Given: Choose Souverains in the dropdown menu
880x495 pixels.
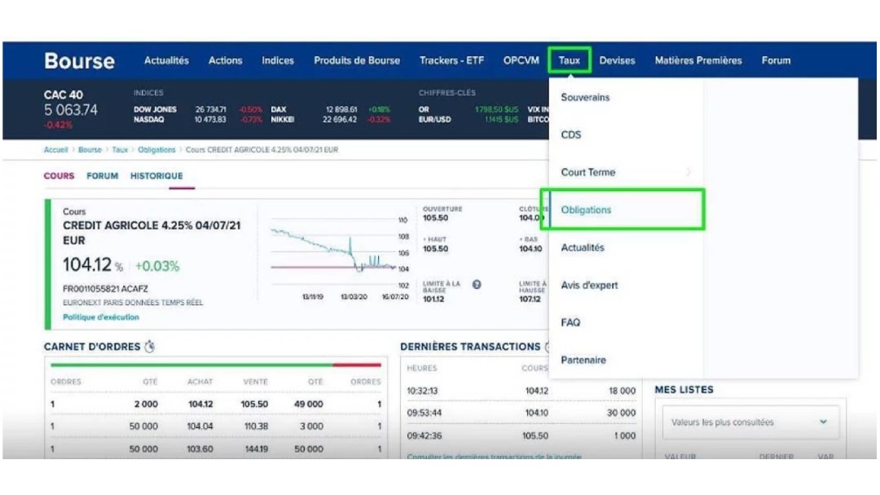Looking at the screenshot, I should [585, 98].
